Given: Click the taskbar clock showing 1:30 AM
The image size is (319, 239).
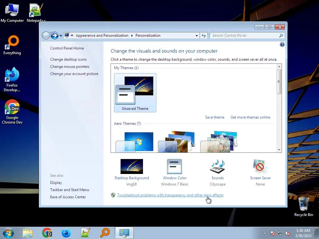Looking at the screenshot, I should [303, 233].
